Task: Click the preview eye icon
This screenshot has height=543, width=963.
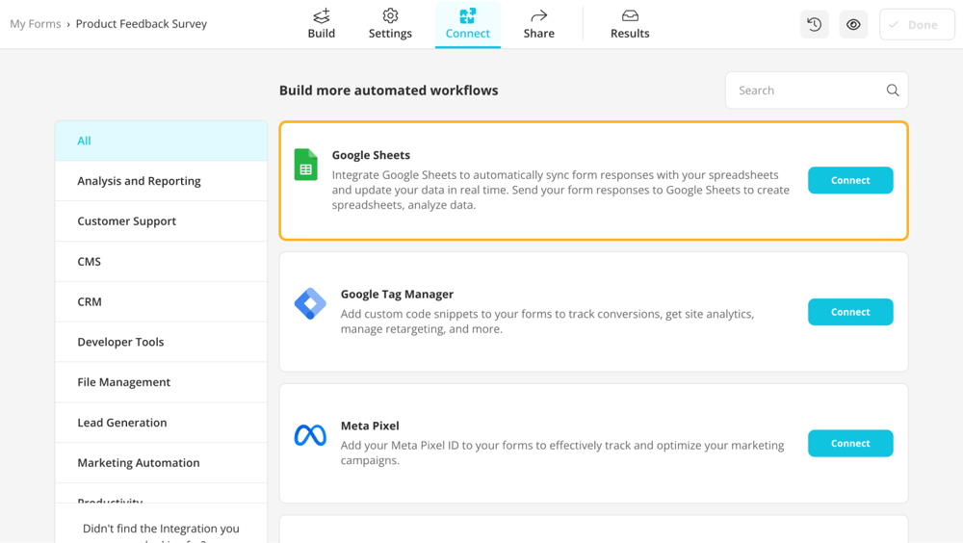Action: pyautogui.click(x=853, y=25)
